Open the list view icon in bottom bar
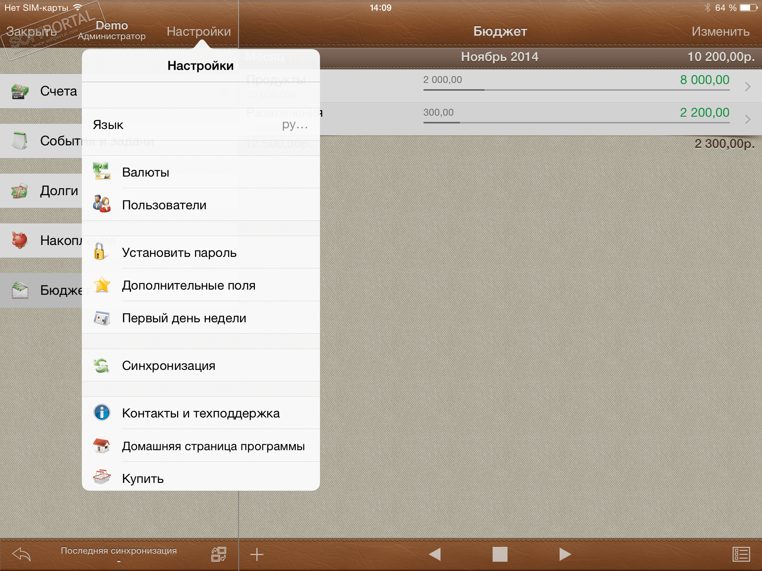This screenshot has width=762, height=571. [x=741, y=554]
